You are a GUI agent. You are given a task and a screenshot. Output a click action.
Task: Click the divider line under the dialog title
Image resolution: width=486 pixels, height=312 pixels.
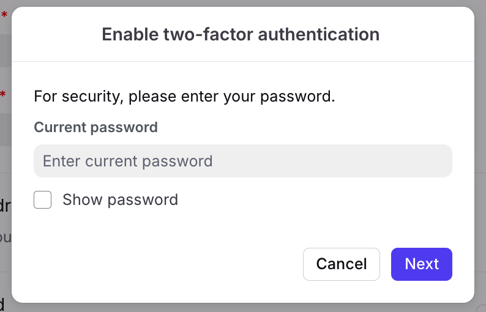point(242,61)
